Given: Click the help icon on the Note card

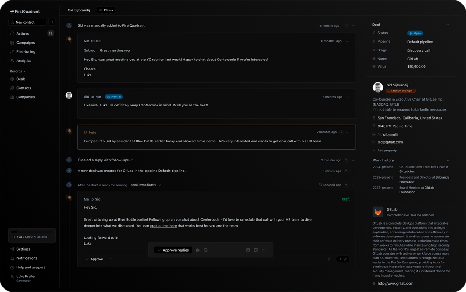Looking at the screenshot, I should tap(341, 132).
